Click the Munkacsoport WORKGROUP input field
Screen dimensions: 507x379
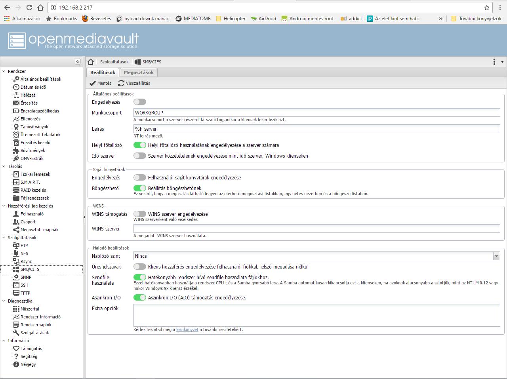(317, 113)
